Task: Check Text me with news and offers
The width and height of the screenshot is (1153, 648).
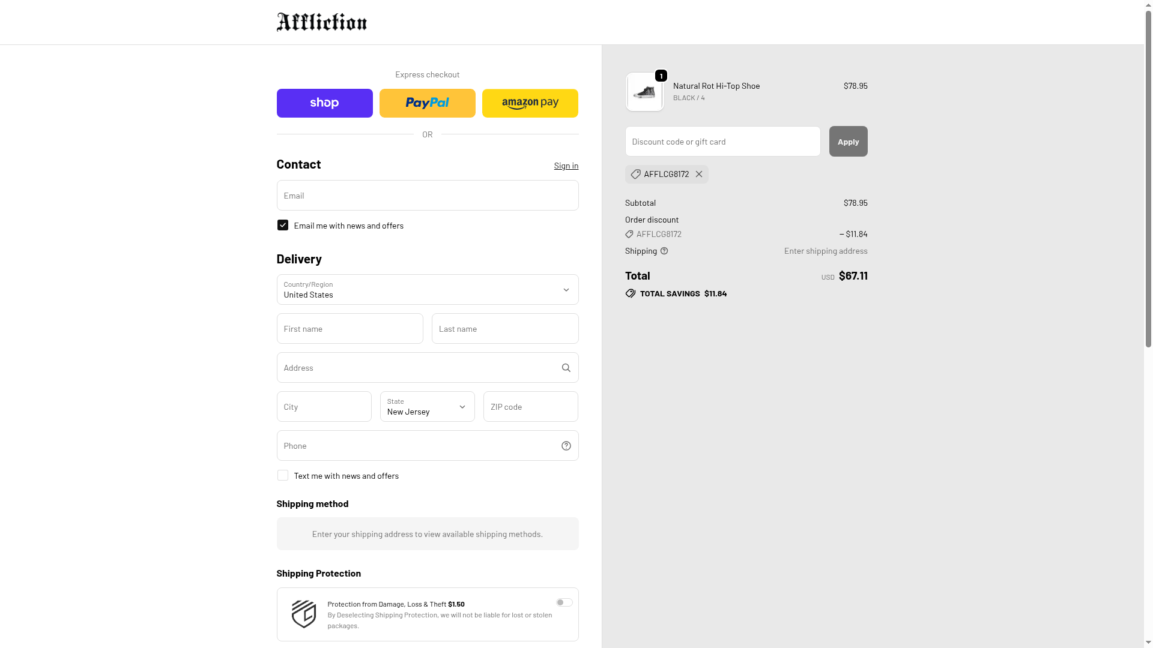Action: pos(282,475)
